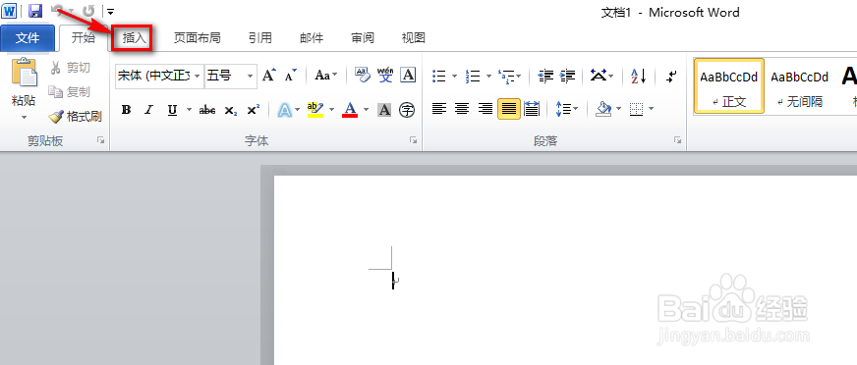Open the Change Case (Aa) dropdown
Screen dimensions: 857x365
(325, 76)
